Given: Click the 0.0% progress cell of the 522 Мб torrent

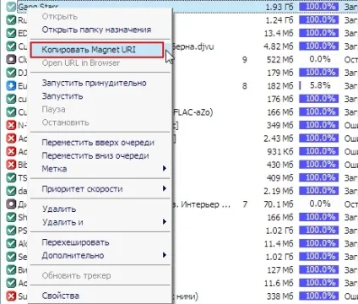Looking at the screenshot, I should click(319, 59).
